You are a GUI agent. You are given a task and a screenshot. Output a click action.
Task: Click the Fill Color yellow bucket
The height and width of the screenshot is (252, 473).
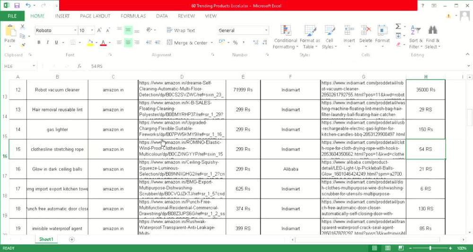click(x=90, y=43)
